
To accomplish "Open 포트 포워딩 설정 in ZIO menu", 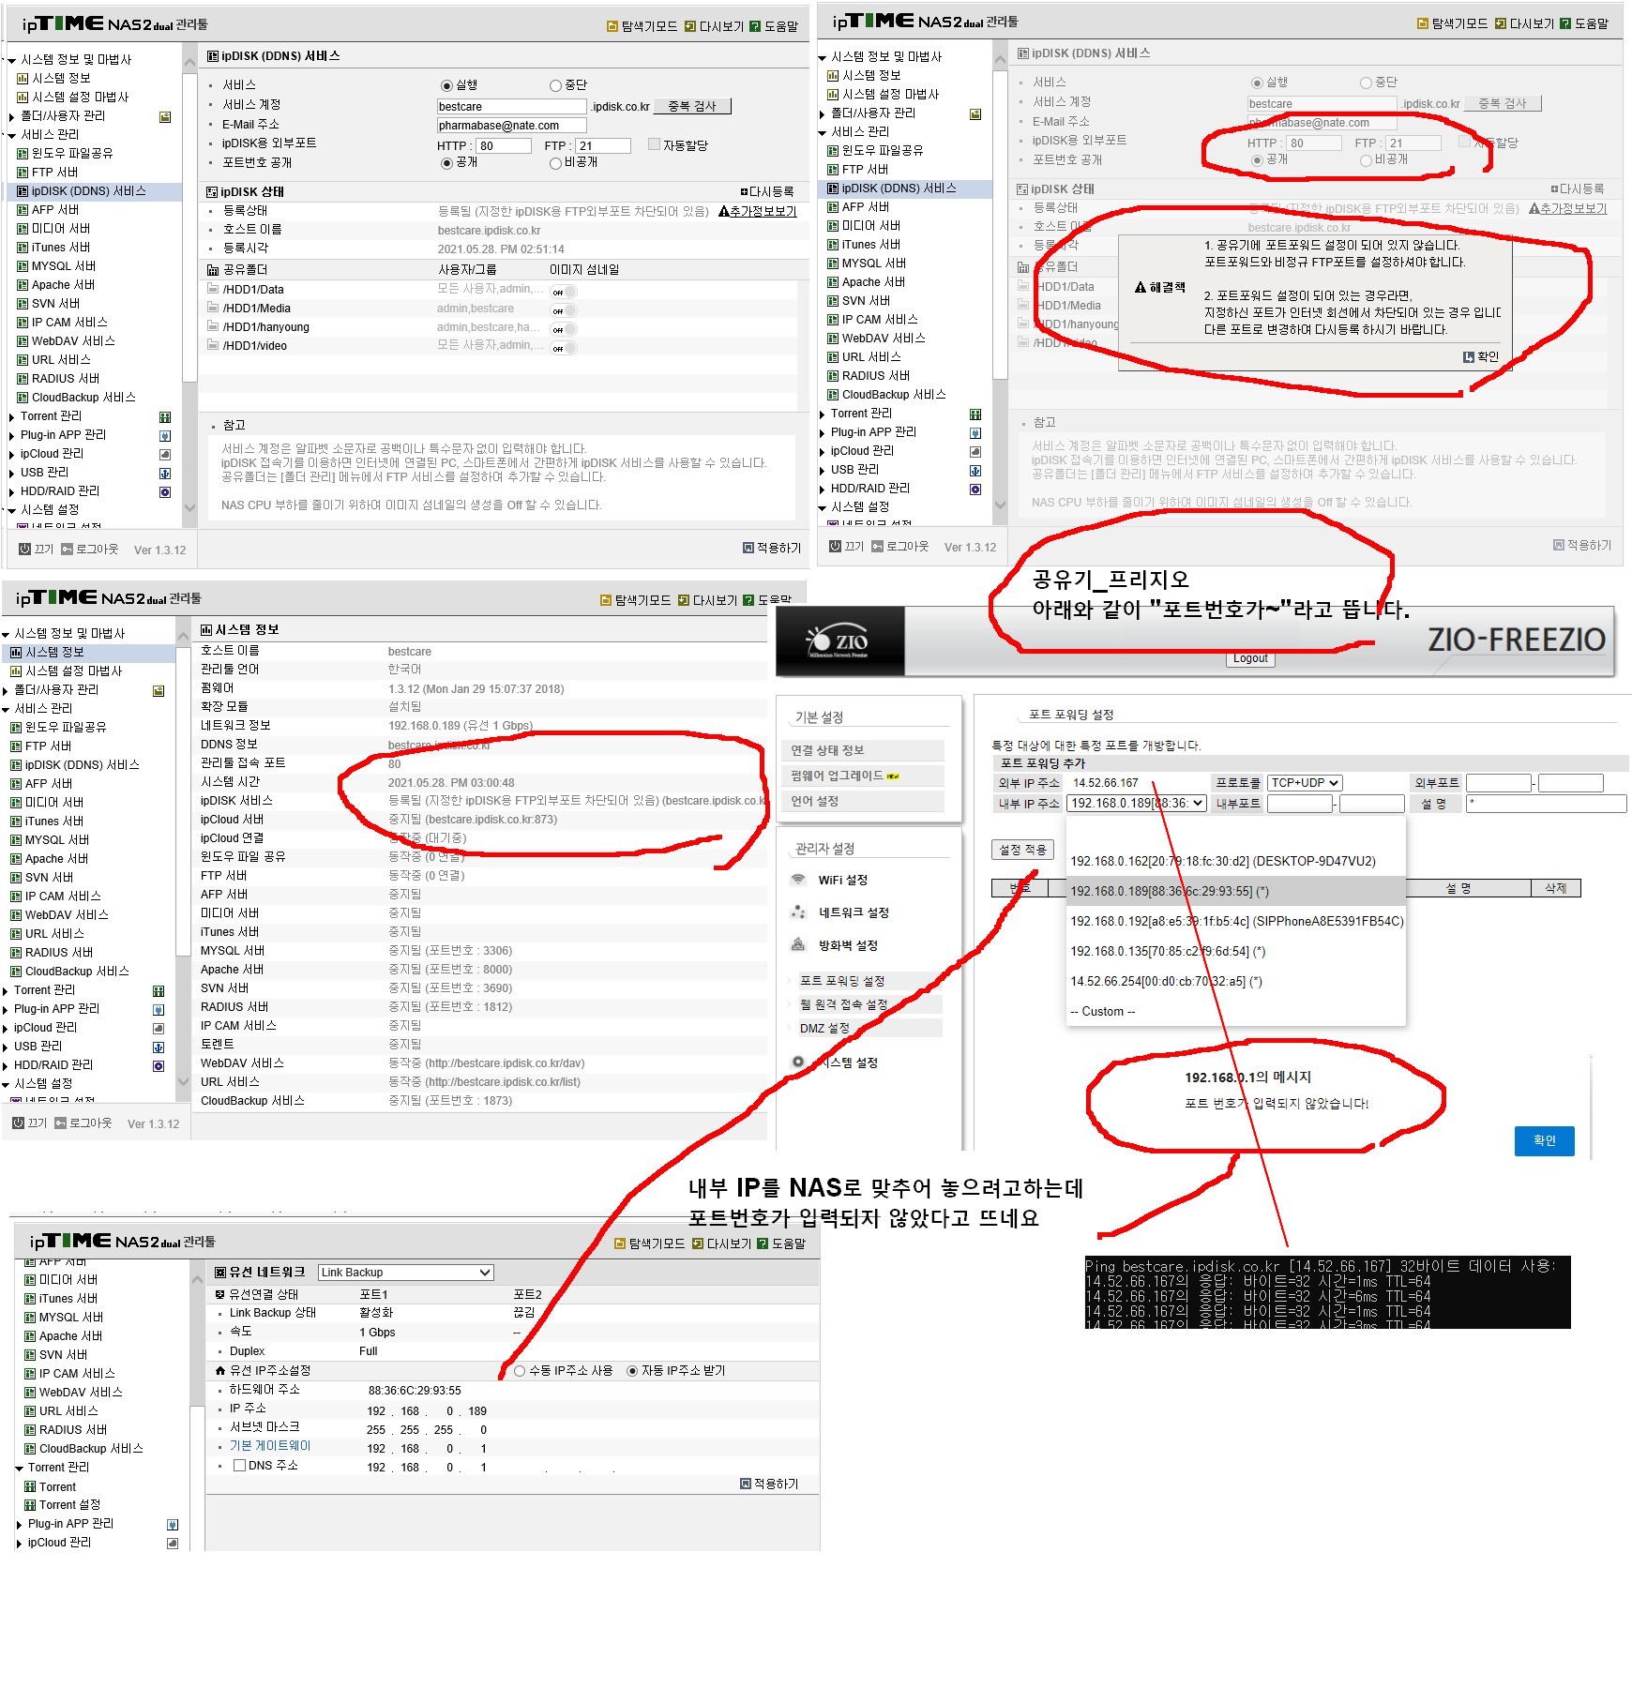I will (x=842, y=981).
